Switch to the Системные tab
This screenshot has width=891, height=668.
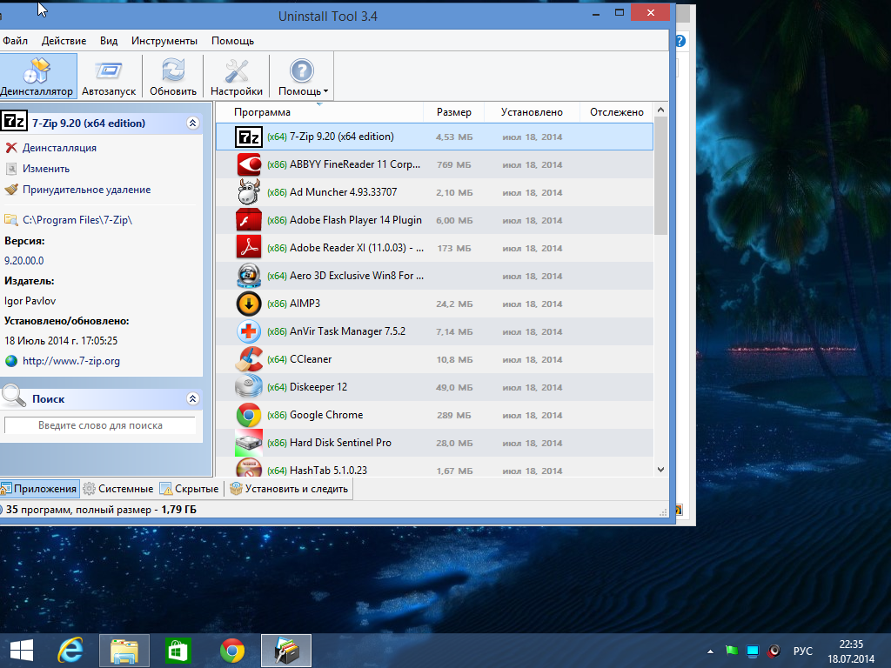pos(118,489)
